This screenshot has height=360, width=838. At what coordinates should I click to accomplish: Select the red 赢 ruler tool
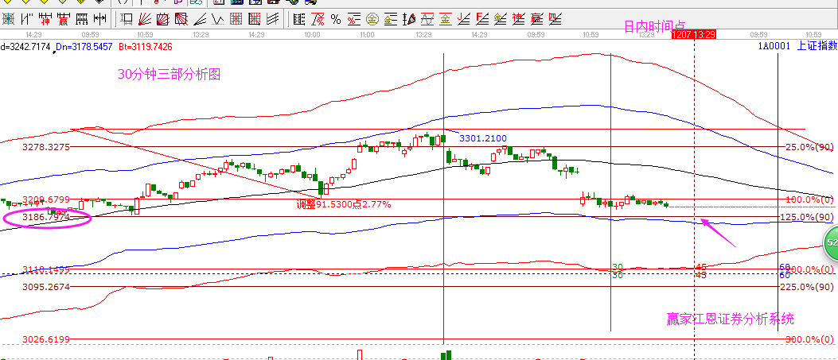pos(63,20)
